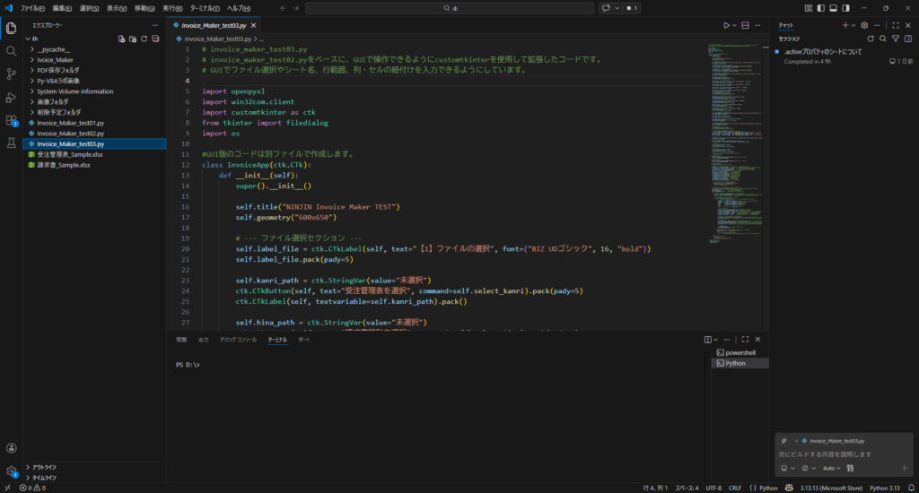Open the ターミナル menu in menu bar
Screen dimensions: 919x493
tap(204, 8)
